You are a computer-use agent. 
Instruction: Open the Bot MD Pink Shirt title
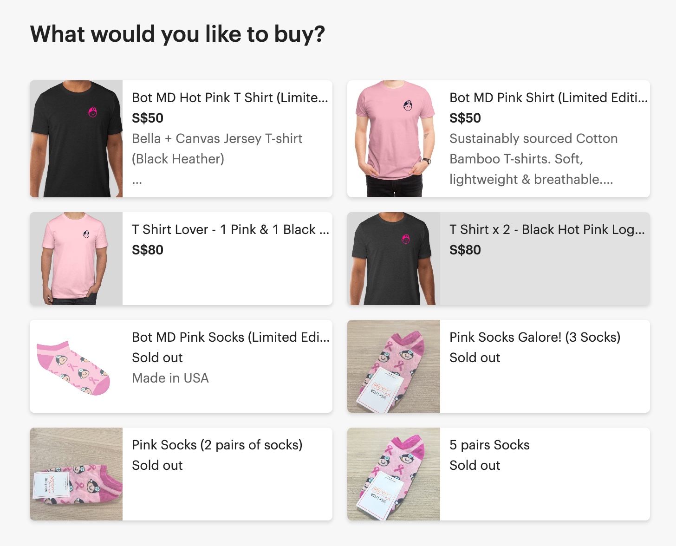pos(548,97)
